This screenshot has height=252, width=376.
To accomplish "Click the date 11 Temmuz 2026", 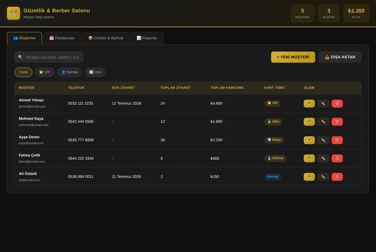I will 126,177.
